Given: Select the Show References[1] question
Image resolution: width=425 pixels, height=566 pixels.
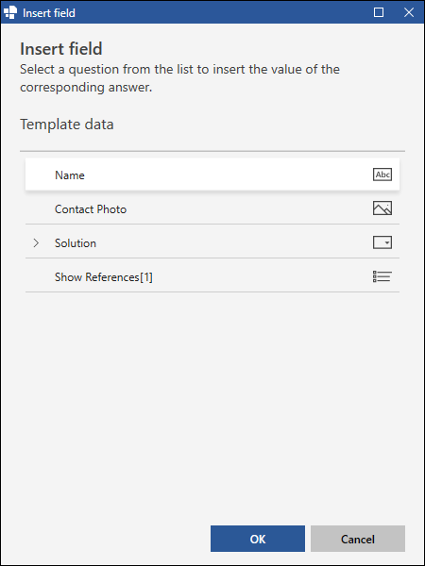Looking at the screenshot, I should point(212,277).
